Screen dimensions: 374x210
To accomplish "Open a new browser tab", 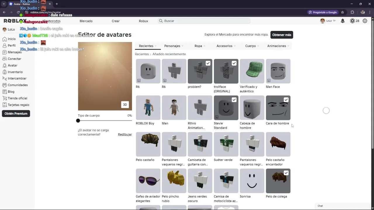I will pos(57,4).
